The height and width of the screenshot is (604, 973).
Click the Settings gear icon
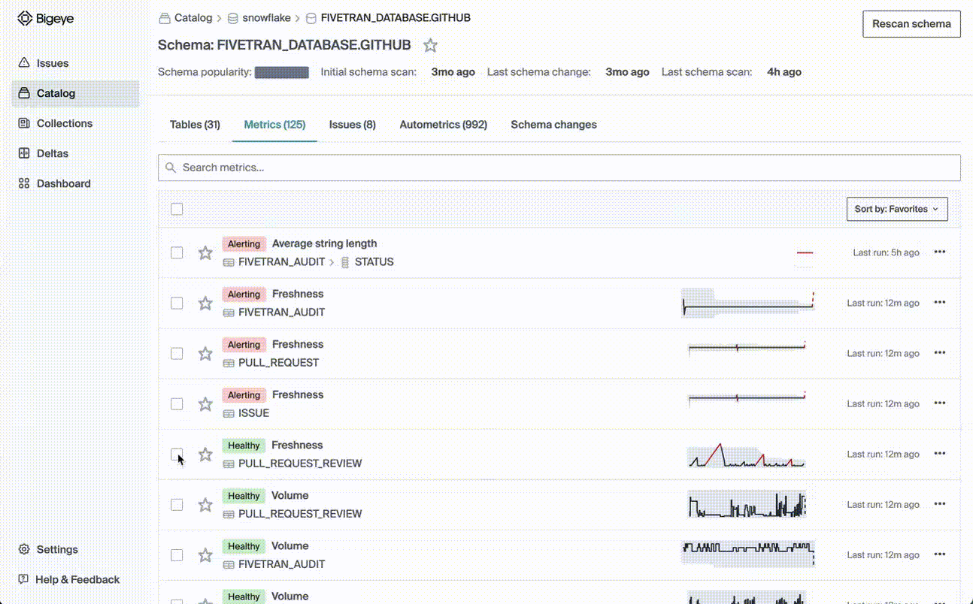(x=24, y=549)
